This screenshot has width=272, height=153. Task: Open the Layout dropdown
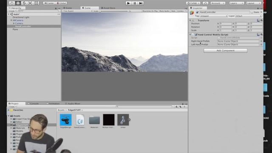(254, 3)
